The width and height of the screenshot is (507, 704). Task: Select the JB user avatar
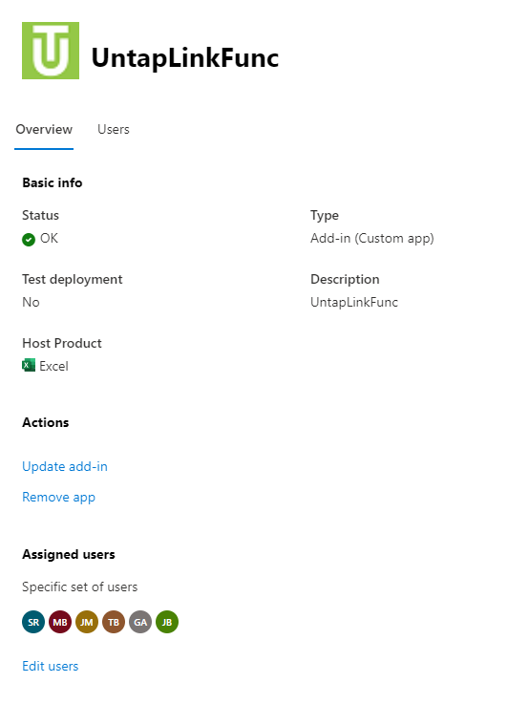coord(167,622)
